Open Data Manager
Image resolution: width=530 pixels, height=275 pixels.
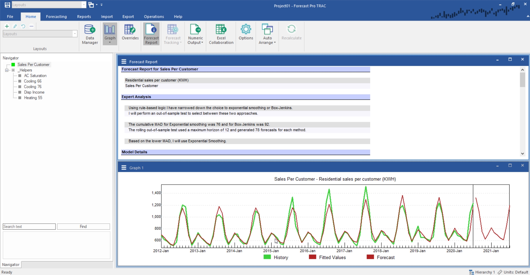[90, 34]
